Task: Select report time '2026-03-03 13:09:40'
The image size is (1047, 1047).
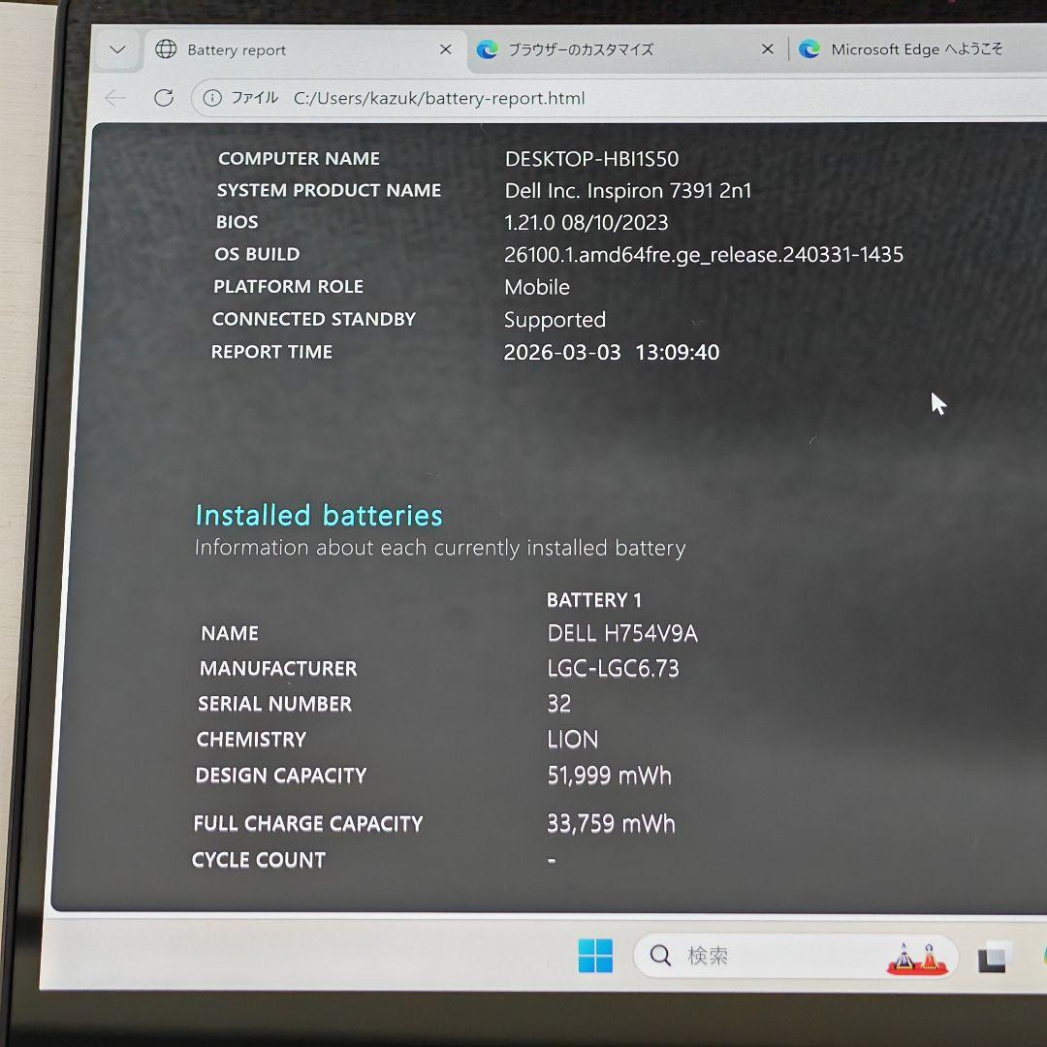Action: click(612, 353)
